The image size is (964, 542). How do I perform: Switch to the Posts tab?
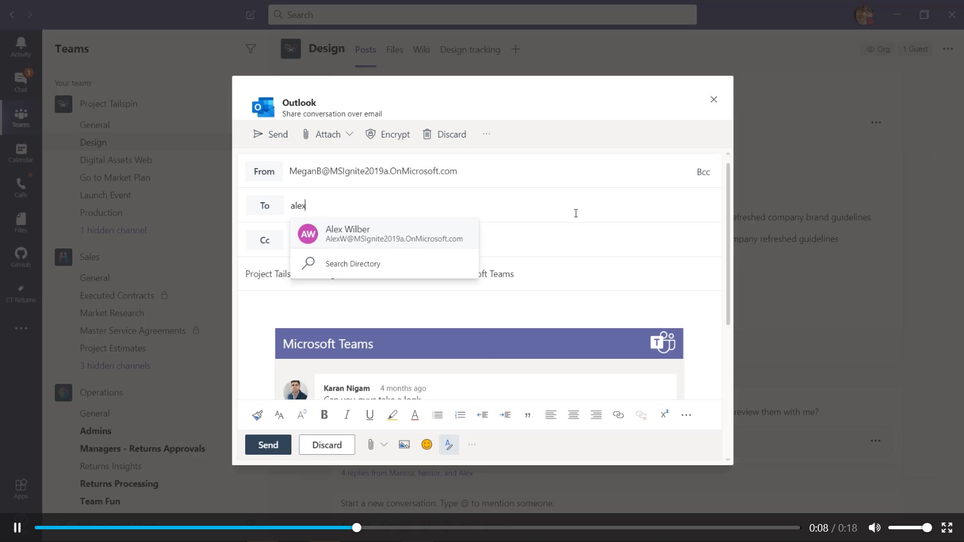tap(365, 50)
